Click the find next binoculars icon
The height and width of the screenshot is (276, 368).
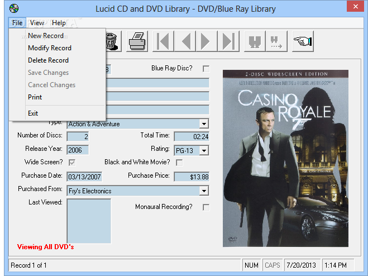276,41
